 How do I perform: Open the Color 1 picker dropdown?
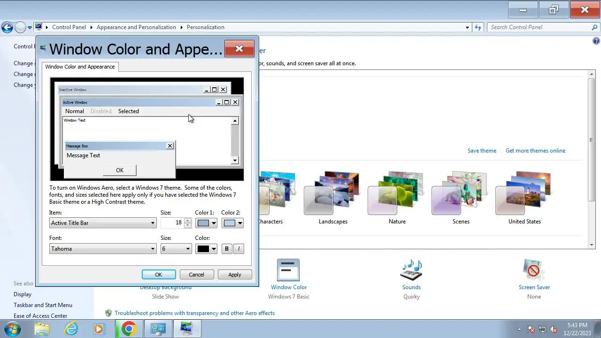[x=206, y=223]
